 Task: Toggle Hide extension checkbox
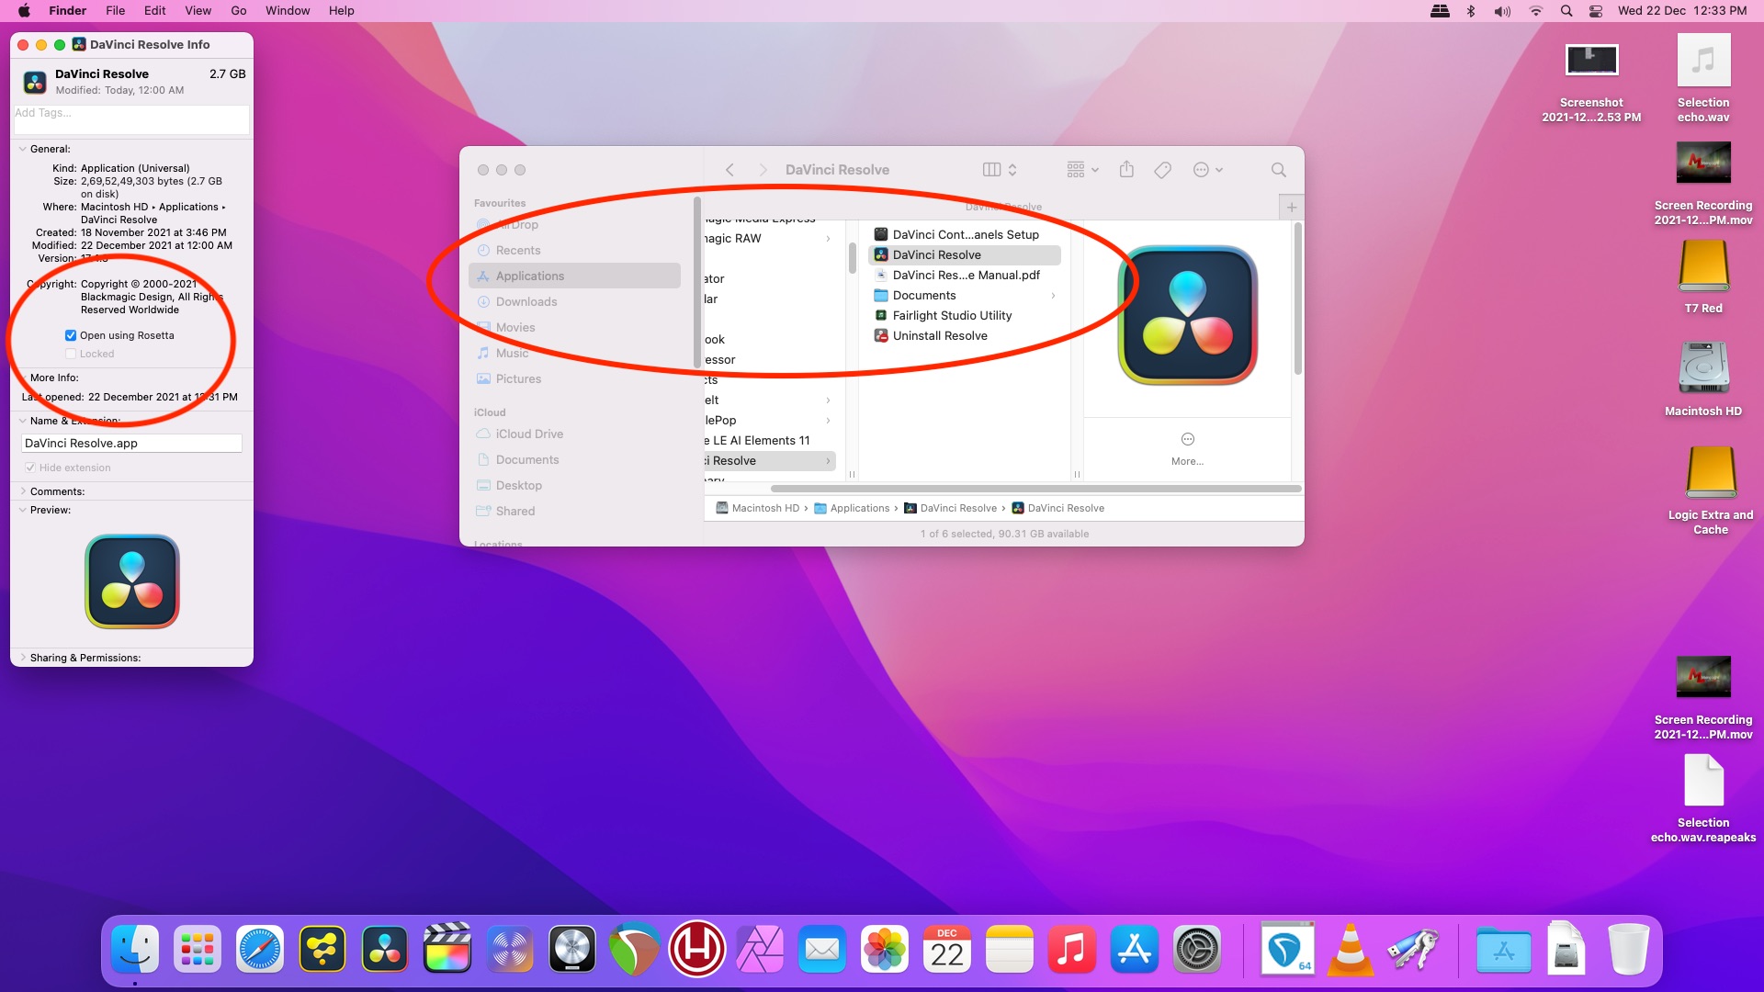coord(30,468)
